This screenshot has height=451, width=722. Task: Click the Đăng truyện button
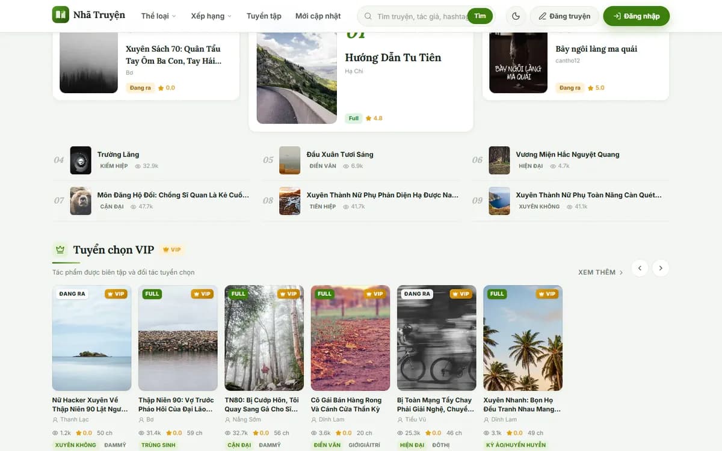[x=564, y=16]
